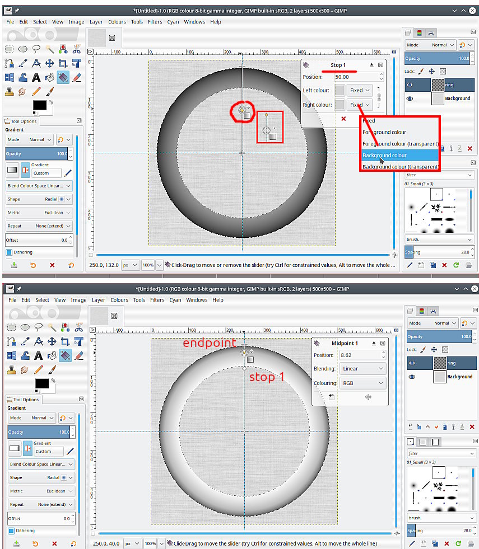Activate Move tool in bottom window toolbox
Image resolution: width=479 pixels, height=549 pixels.
(52, 341)
